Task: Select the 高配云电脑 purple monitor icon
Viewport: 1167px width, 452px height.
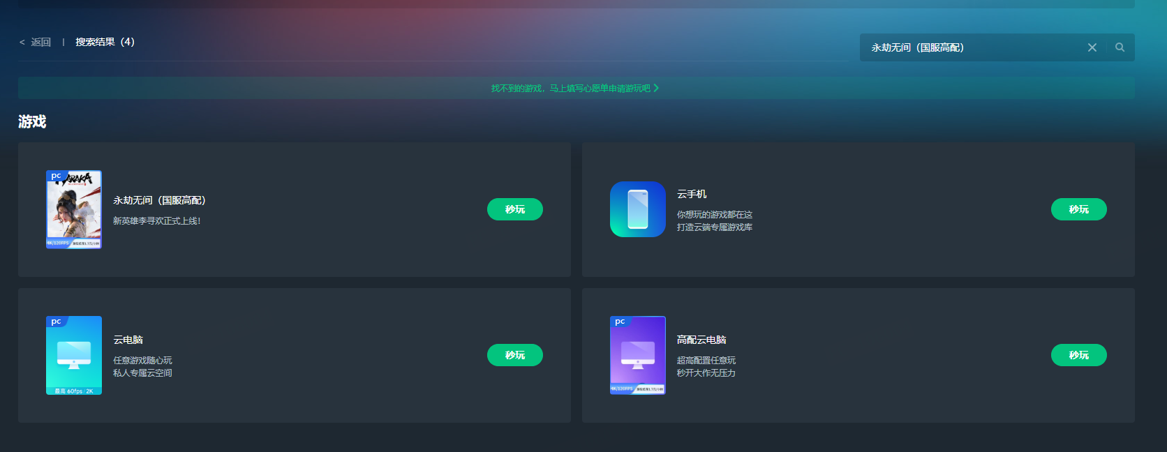Action: pyautogui.click(x=637, y=355)
